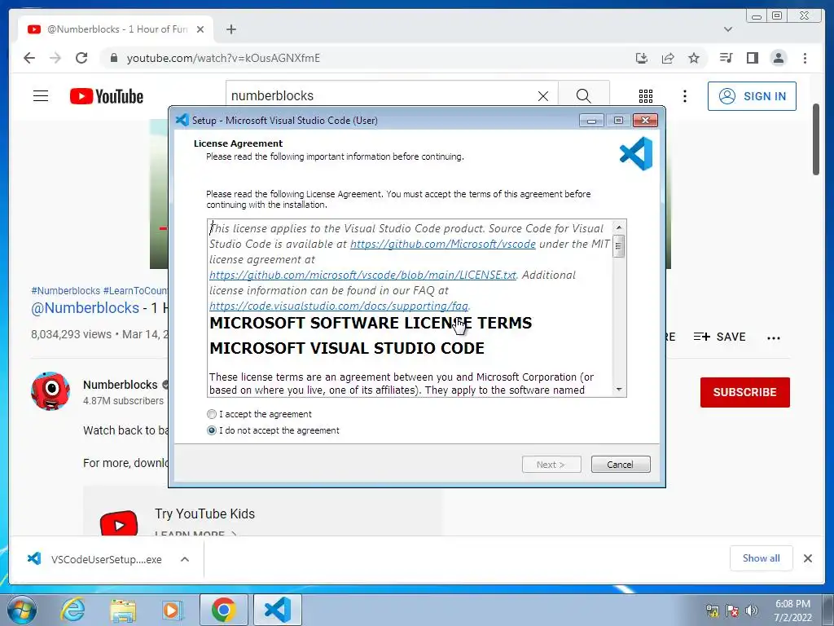This screenshot has height=626, width=834.
Task: Click the disabled Next button in setup
Action: click(x=551, y=464)
